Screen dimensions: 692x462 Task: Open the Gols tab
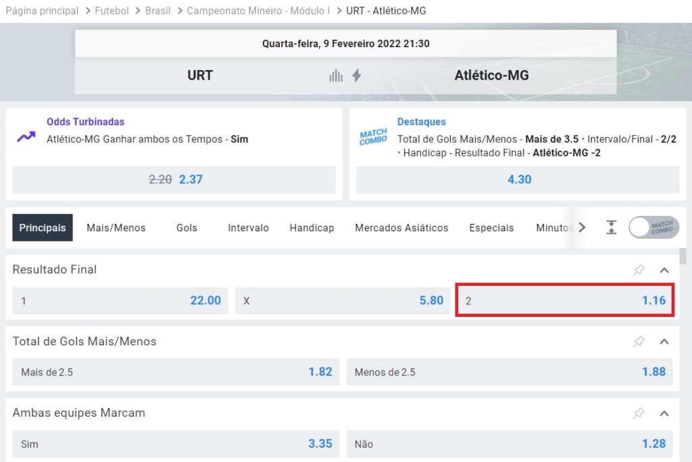click(x=187, y=228)
